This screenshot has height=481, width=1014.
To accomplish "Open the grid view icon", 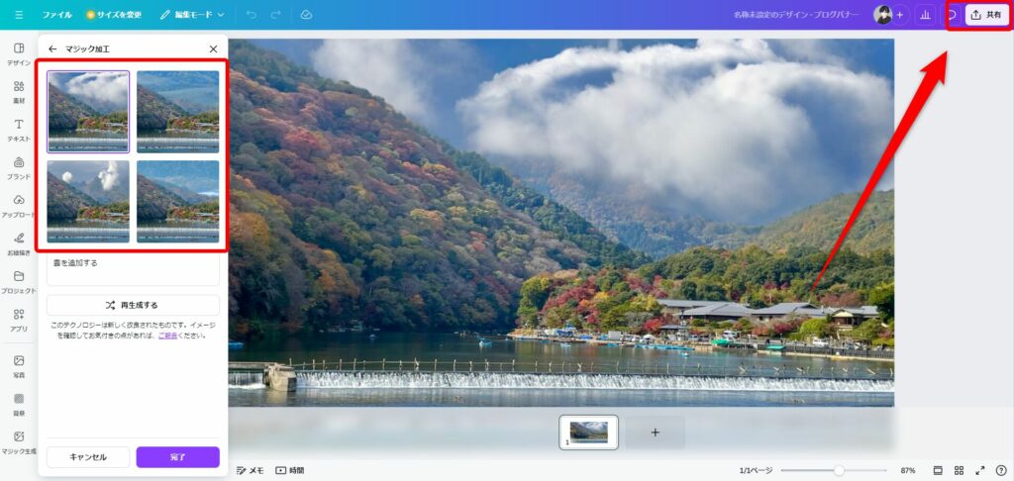I will [959, 471].
